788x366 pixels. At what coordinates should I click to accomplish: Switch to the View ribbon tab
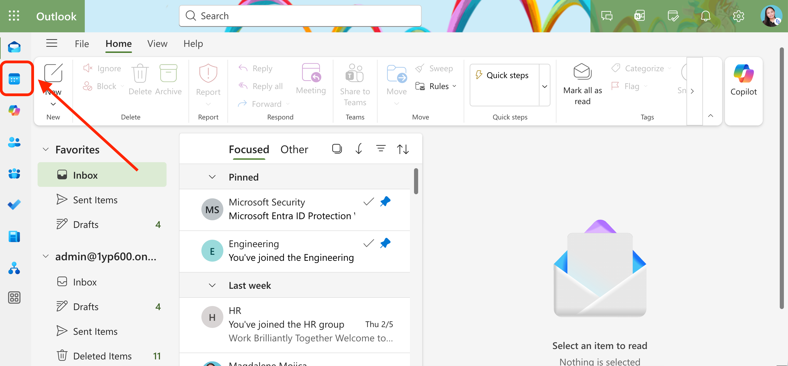[157, 43]
